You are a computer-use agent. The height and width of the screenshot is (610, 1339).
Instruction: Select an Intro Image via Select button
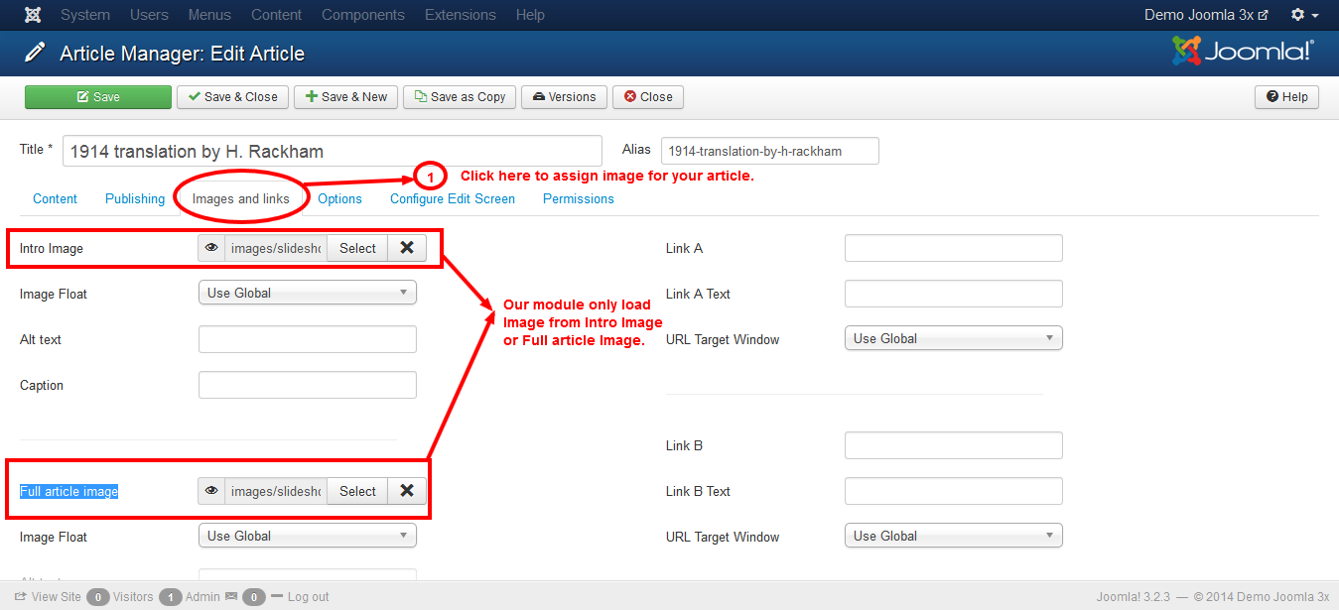click(x=357, y=248)
